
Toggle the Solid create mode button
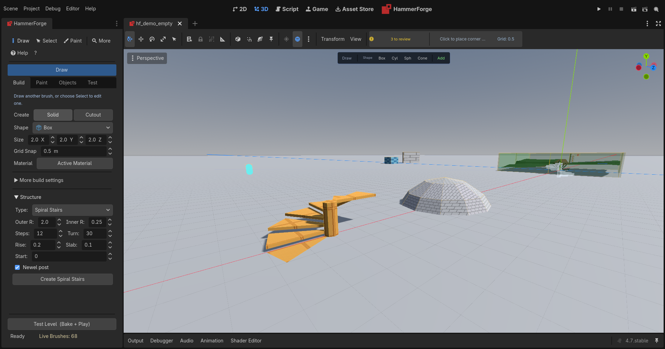[x=53, y=115]
